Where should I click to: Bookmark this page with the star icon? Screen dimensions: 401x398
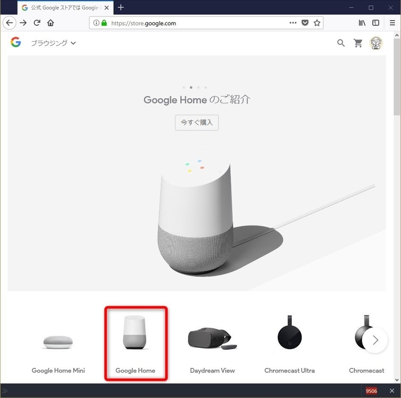pos(317,23)
